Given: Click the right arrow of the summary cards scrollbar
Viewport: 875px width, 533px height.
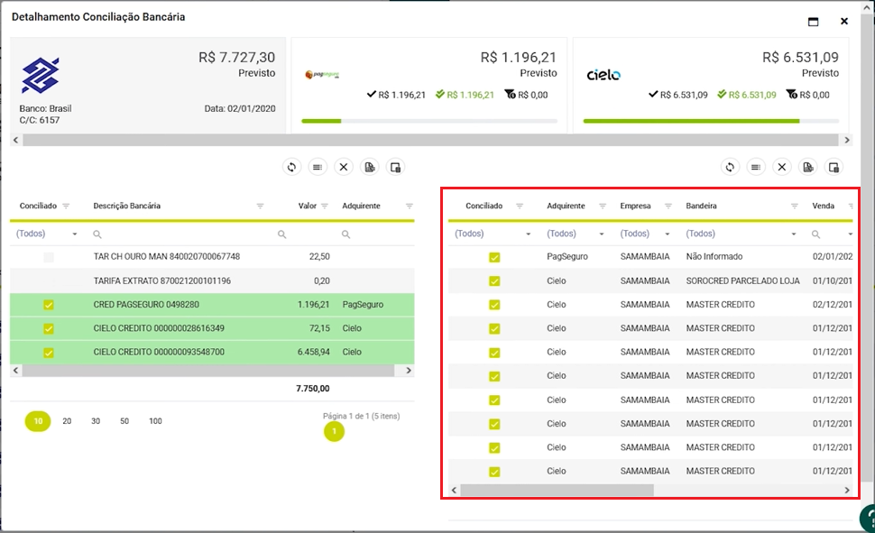Looking at the screenshot, I should (847, 140).
